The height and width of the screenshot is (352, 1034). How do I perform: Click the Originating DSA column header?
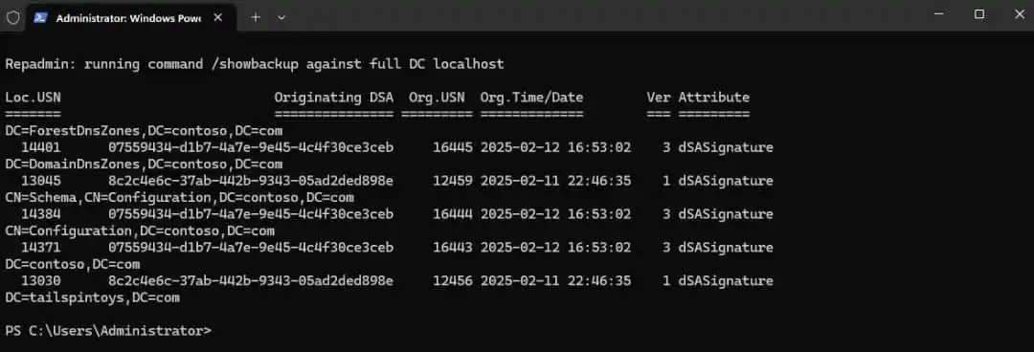tap(334, 98)
